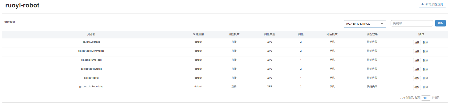449x103 pixels.
Task: Click the 阈值 column header
Action: pyautogui.click(x=301, y=34)
